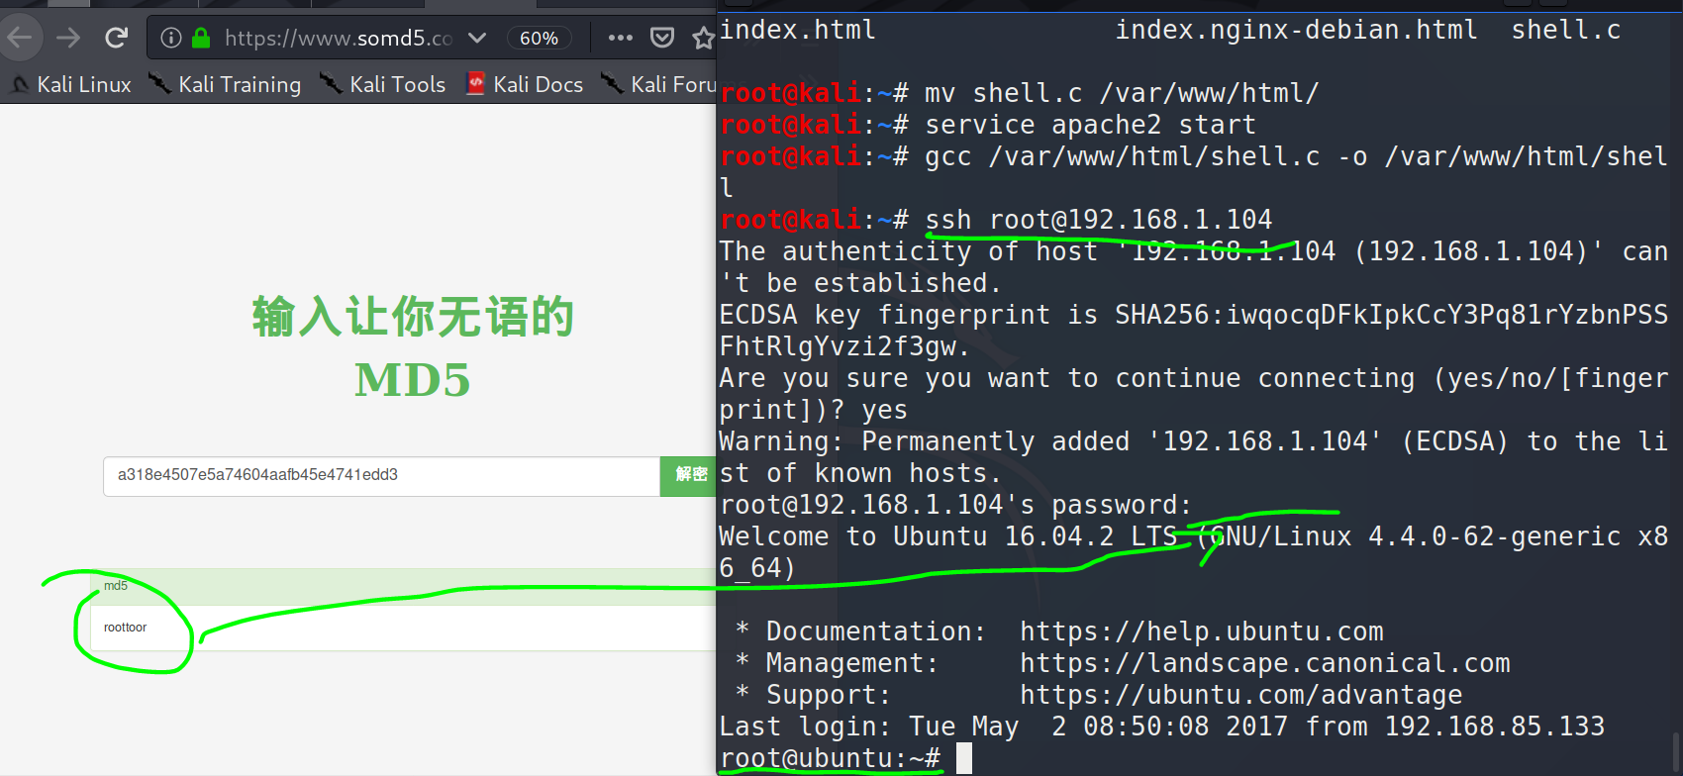
Task: Open the page actions three-dot menu
Action: pyautogui.click(x=621, y=39)
